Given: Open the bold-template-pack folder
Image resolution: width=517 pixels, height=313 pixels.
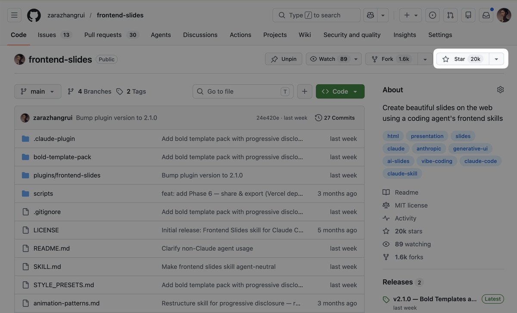Looking at the screenshot, I should coord(62,157).
